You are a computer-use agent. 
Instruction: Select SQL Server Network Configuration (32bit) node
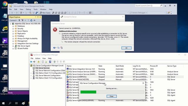[x=50, y=70]
